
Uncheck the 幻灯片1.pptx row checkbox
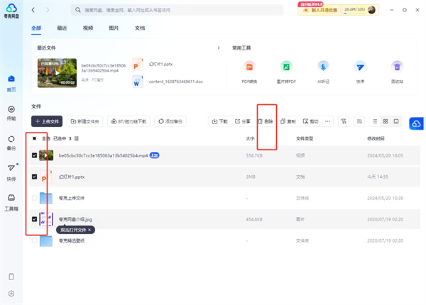click(34, 177)
